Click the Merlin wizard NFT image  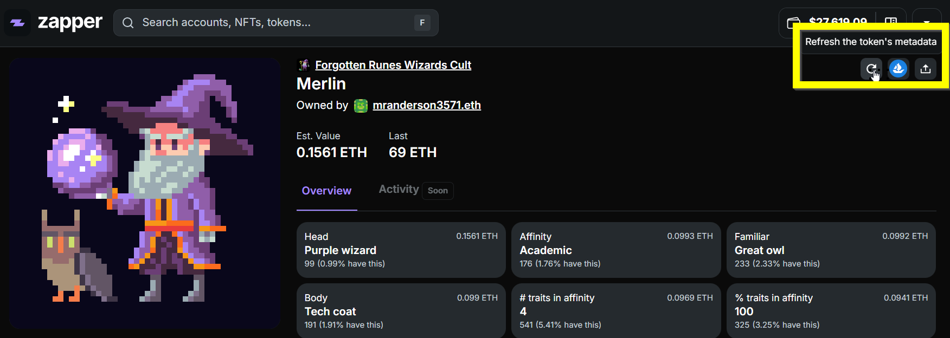coord(145,193)
